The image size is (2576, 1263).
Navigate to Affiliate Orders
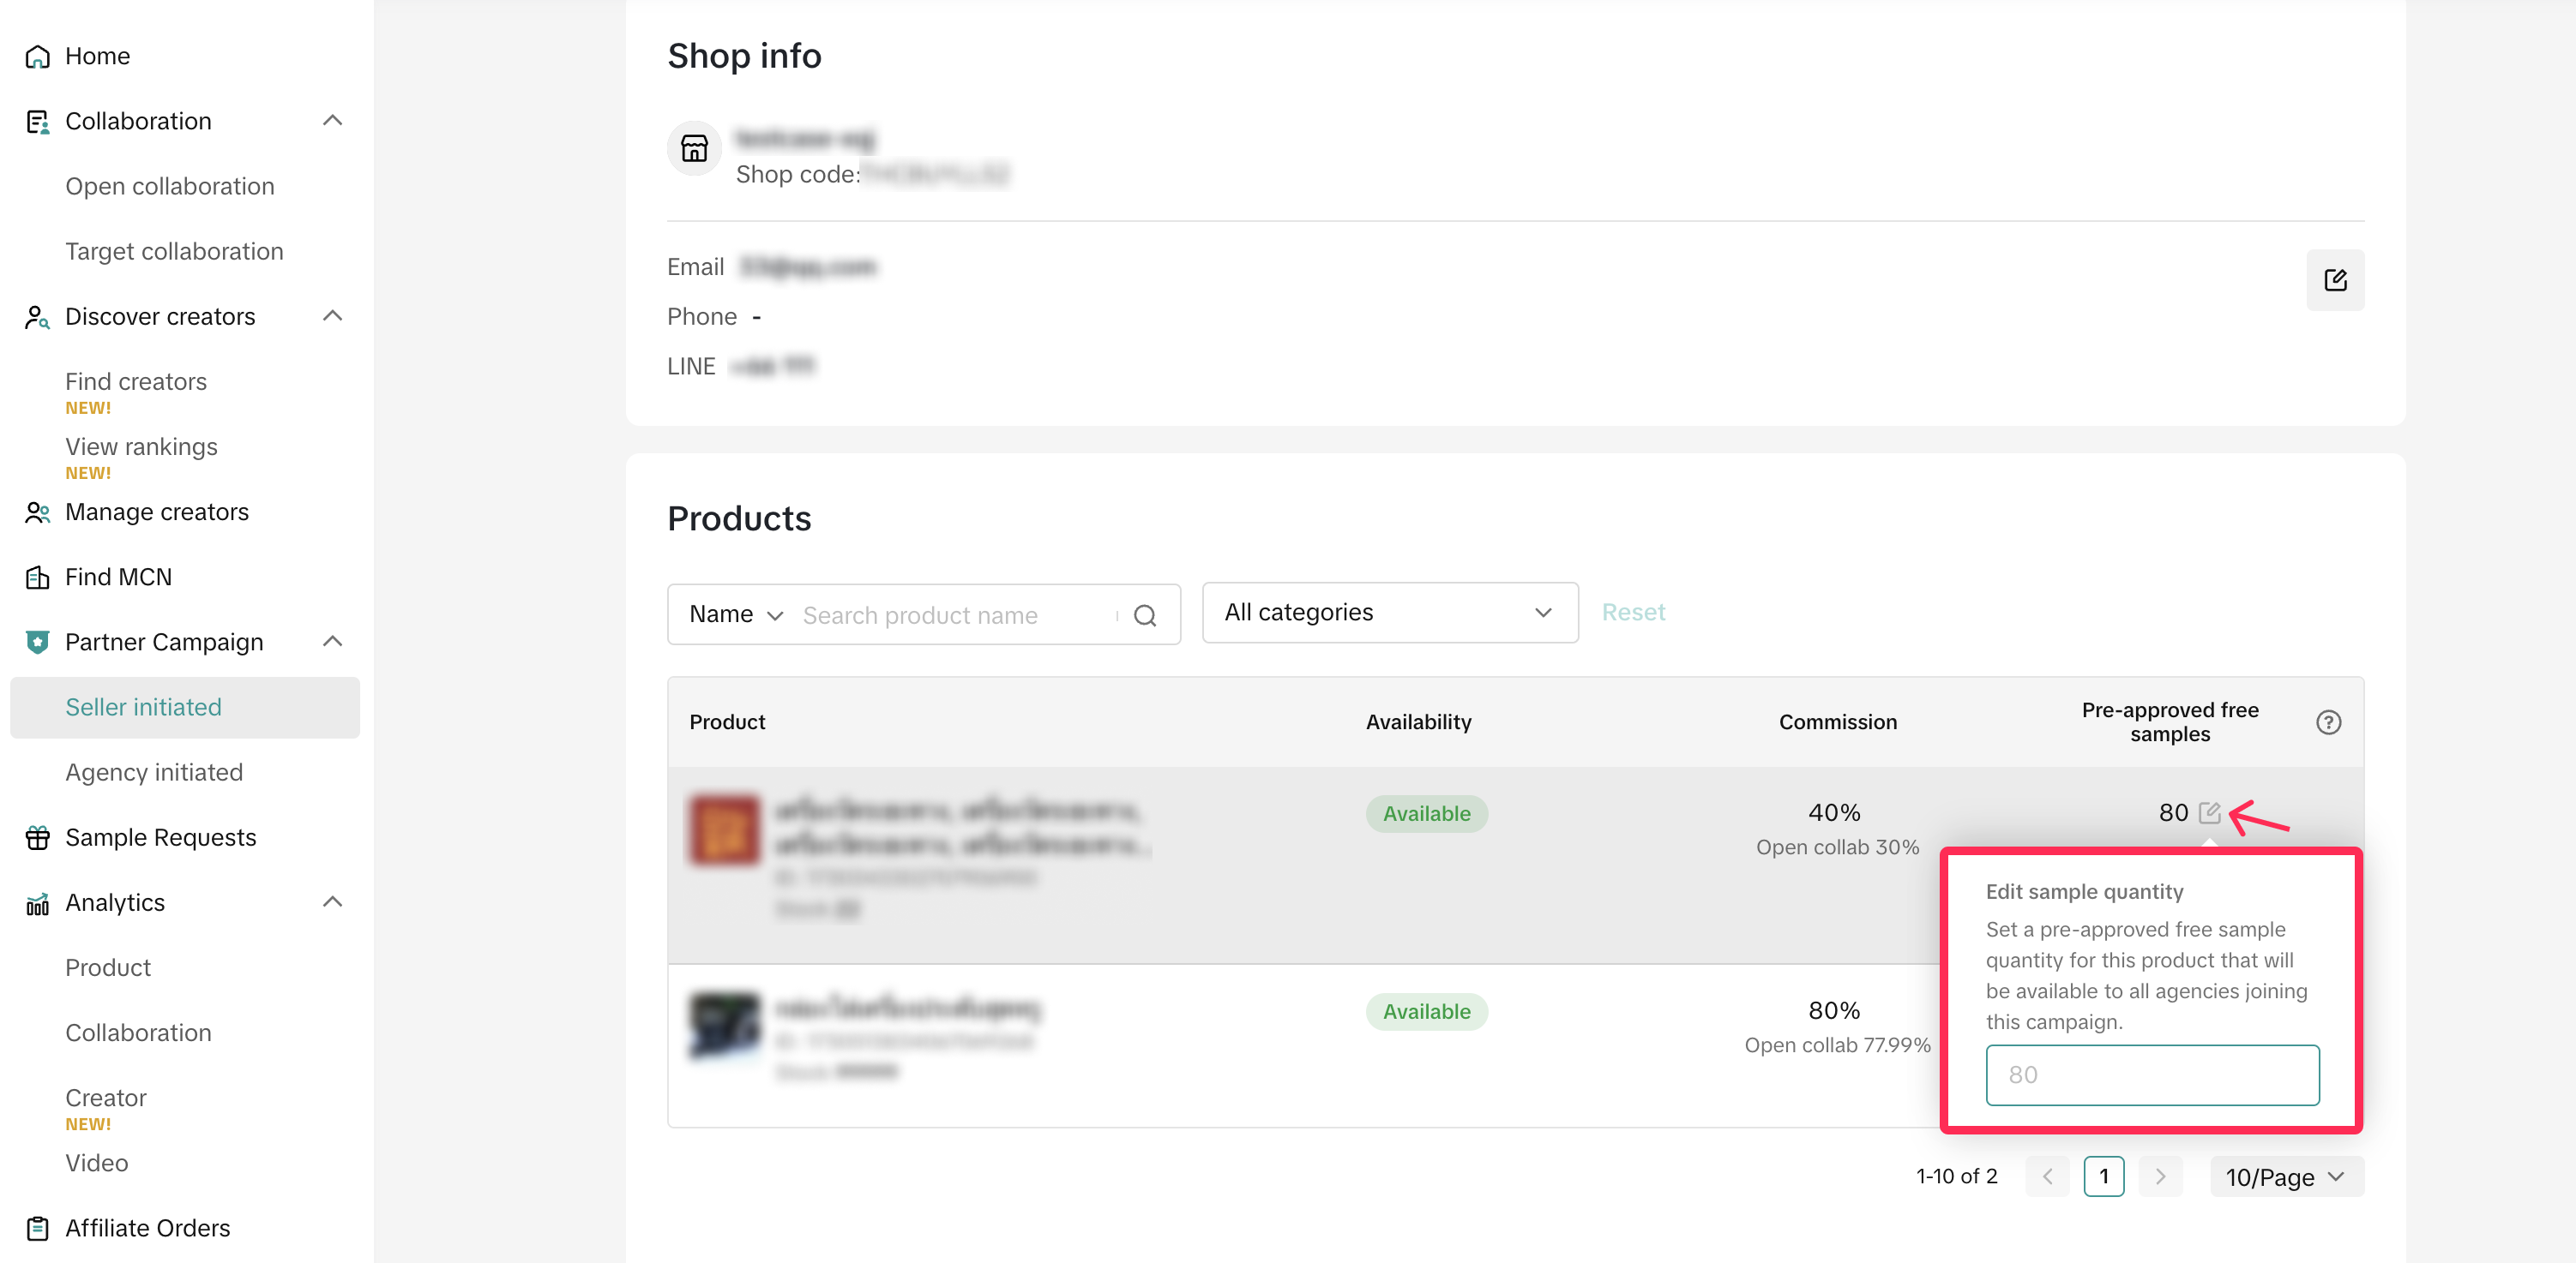[147, 1228]
